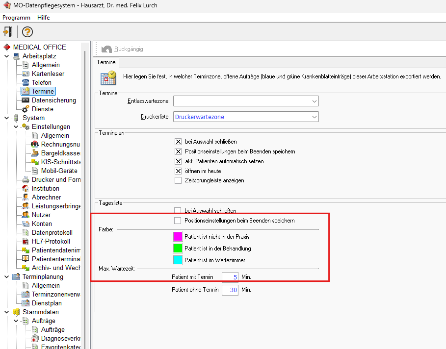Open the HL7-Protokoll entry
This screenshot has width=446, height=349.
pos(51,241)
